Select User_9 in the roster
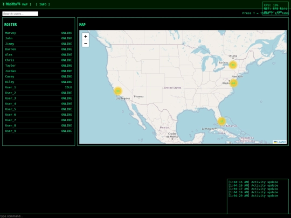This screenshot has width=291, height=218. (39, 131)
